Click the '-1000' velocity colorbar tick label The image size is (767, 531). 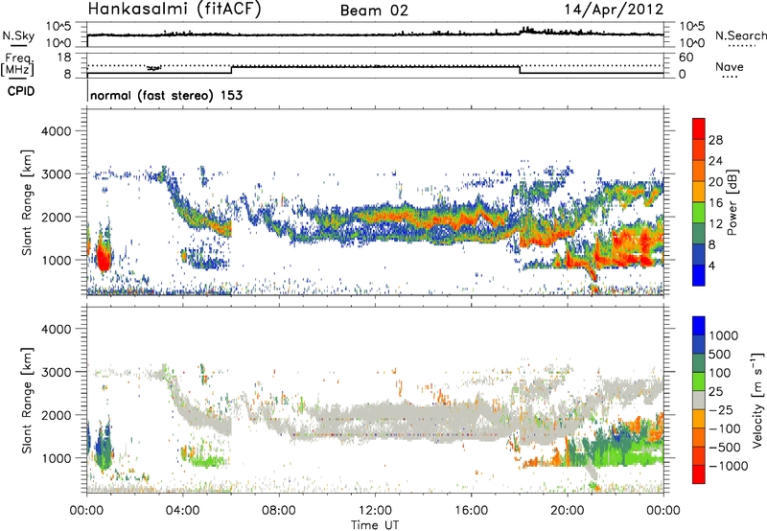point(729,466)
